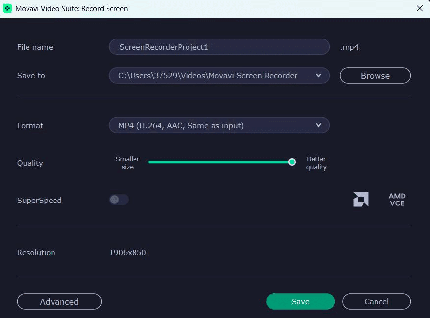Click the Quality slider handle
The height and width of the screenshot is (318, 430).
tap(292, 162)
